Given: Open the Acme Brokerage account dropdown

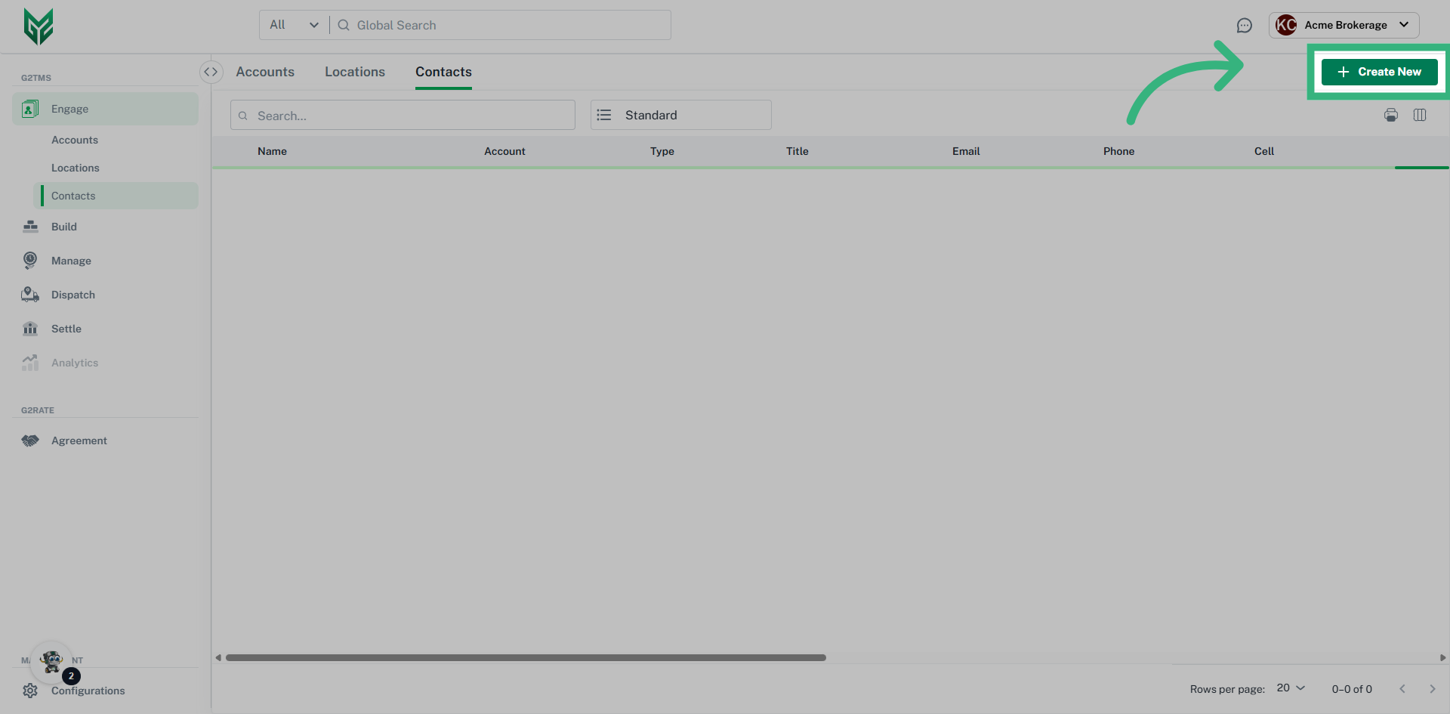Looking at the screenshot, I should [1344, 25].
